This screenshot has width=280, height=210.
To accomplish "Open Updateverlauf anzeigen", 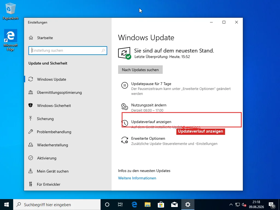I will tap(151, 122).
